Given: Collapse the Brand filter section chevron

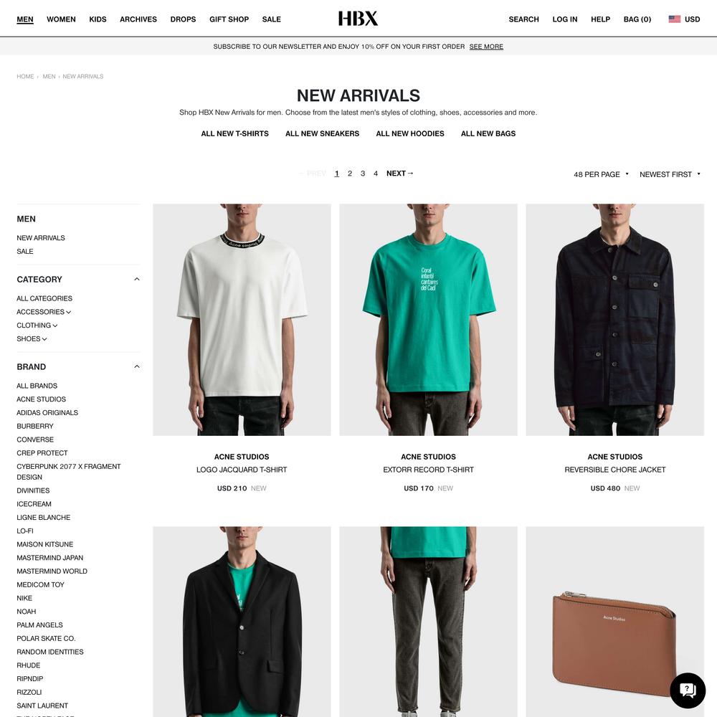Looking at the screenshot, I should 137,366.
